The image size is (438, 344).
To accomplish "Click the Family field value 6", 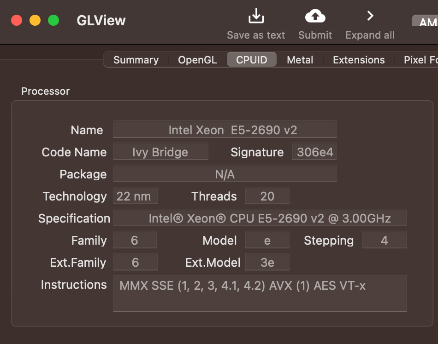I will click(x=135, y=240).
